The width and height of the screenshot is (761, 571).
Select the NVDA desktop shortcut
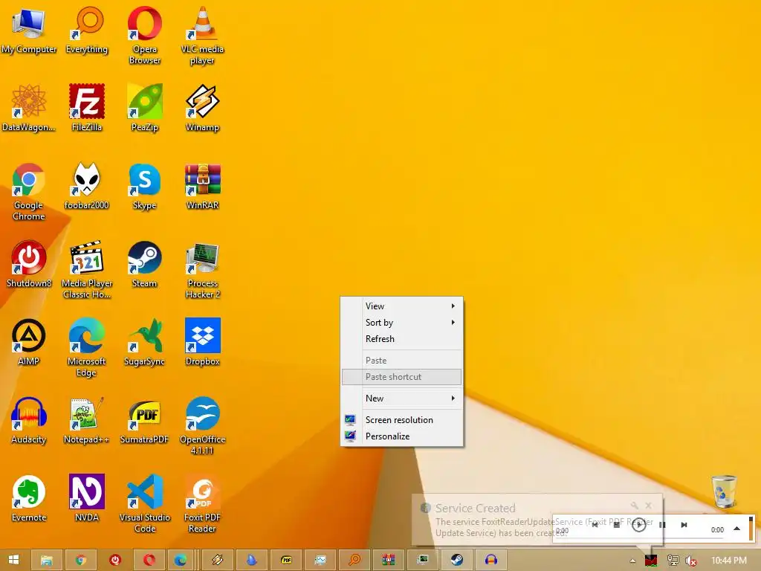pyautogui.click(x=86, y=499)
